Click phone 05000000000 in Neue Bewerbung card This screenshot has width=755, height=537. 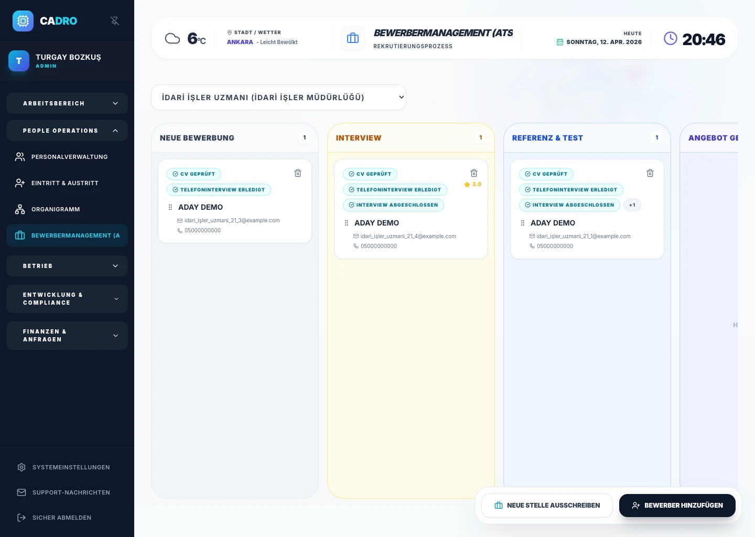point(202,231)
